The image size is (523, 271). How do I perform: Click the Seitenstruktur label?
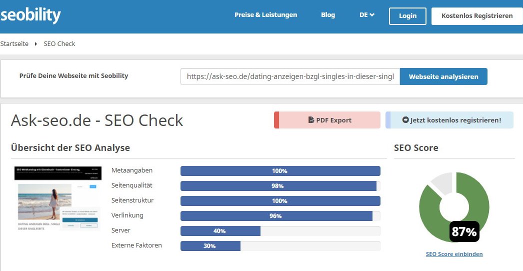pyautogui.click(x=132, y=200)
